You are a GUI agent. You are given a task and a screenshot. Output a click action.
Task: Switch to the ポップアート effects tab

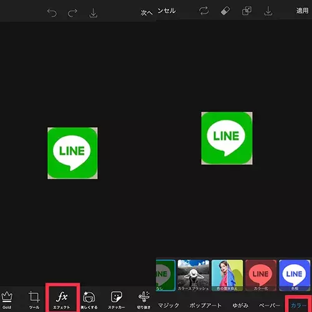(205, 305)
